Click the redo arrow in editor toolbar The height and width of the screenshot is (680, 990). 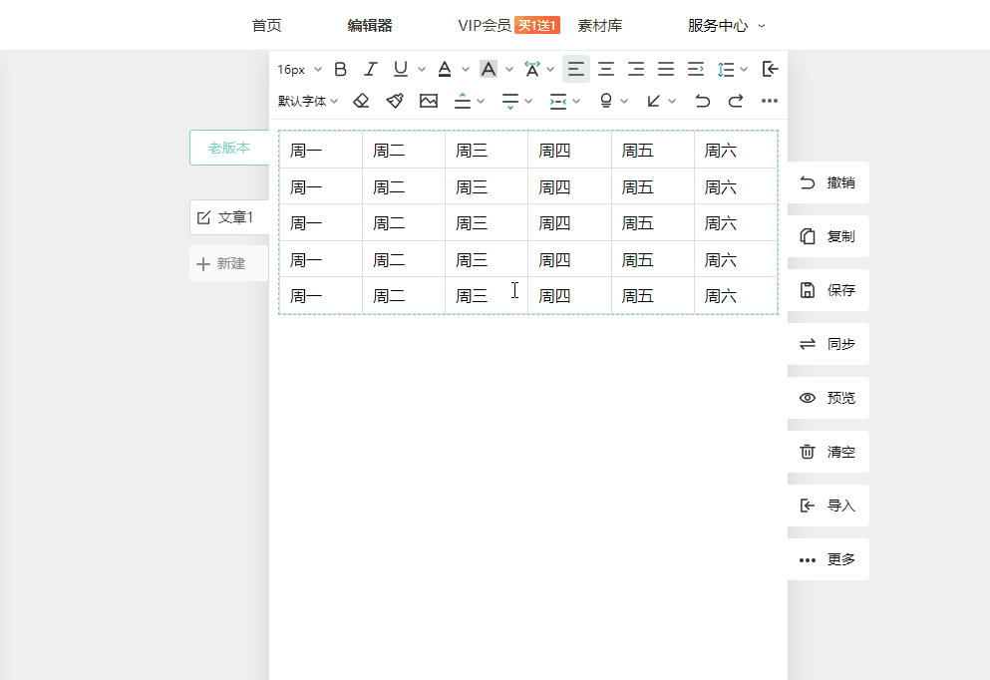[x=736, y=101]
